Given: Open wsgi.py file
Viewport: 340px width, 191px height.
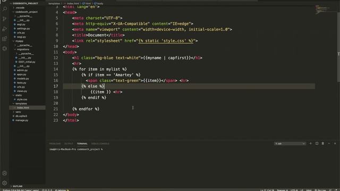Looking at the screenshot, I should point(21,37).
